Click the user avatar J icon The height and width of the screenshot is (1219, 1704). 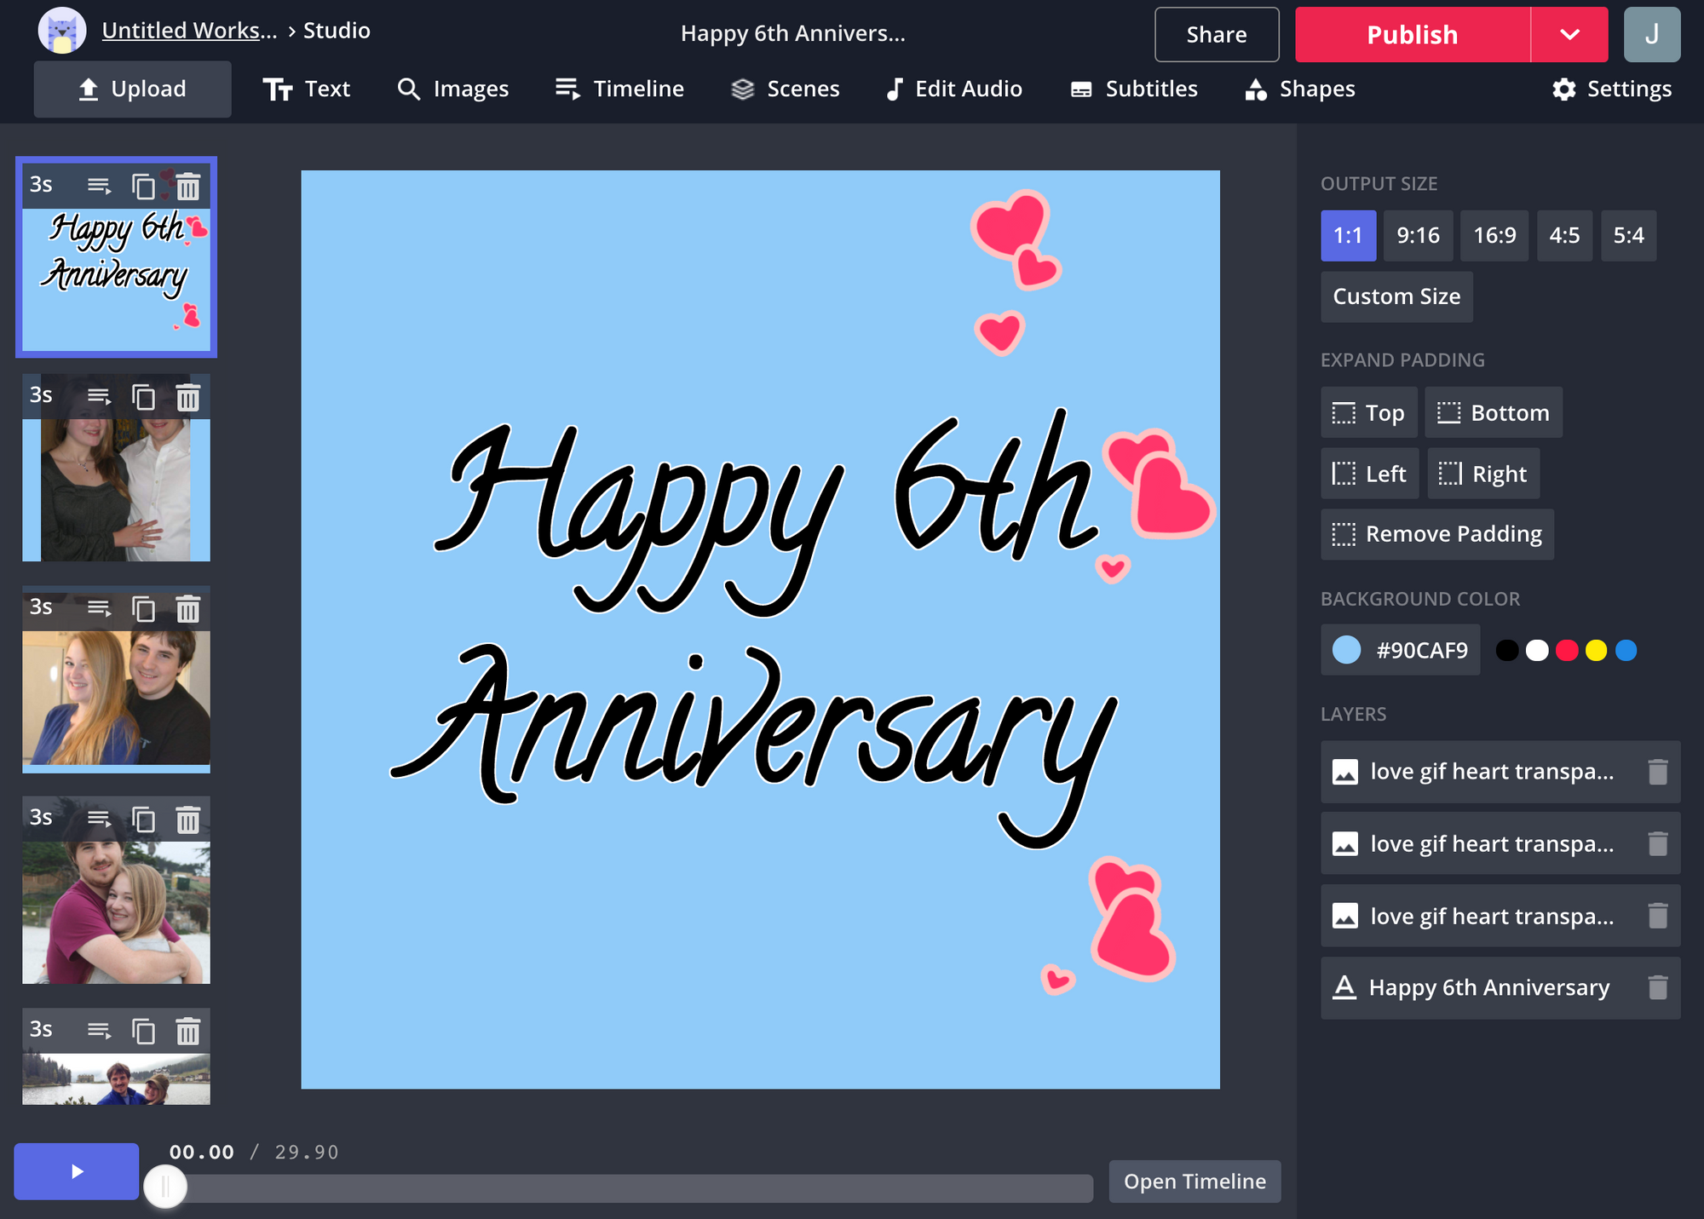(x=1651, y=34)
